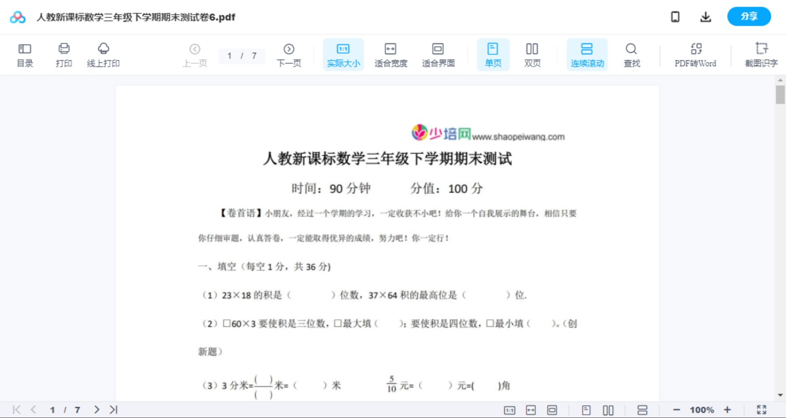Edit the page number input field
The width and height of the screenshot is (786, 418).
click(242, 56)
